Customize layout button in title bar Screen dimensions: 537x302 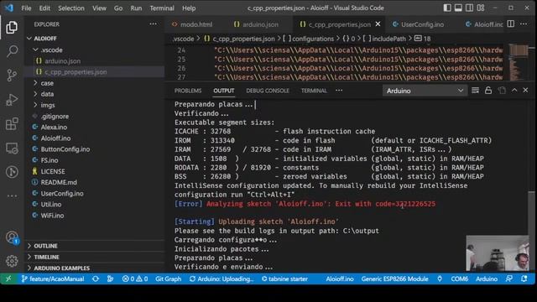481,8
